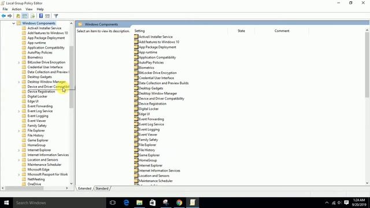
Task: Open the Action Center notification icon
Action: point(346,203)
